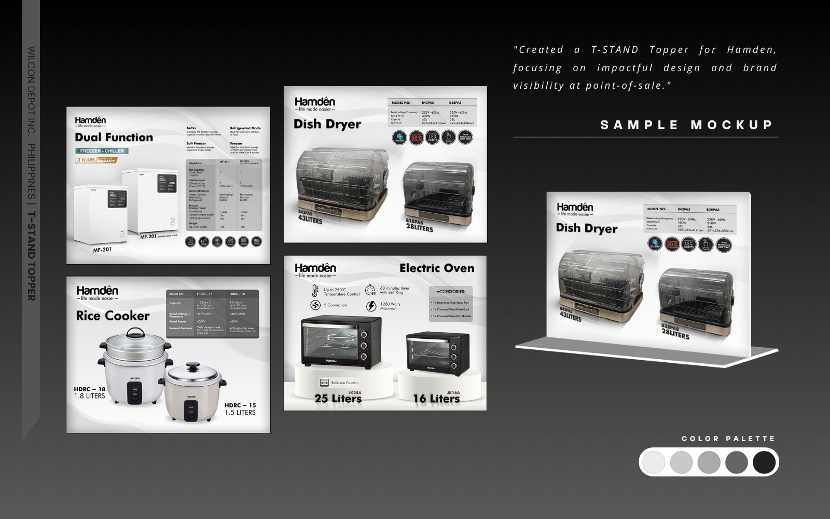Click the 'Refrigerated Mode' feature heading
This screenshot has width=830, height=519.
245,128
